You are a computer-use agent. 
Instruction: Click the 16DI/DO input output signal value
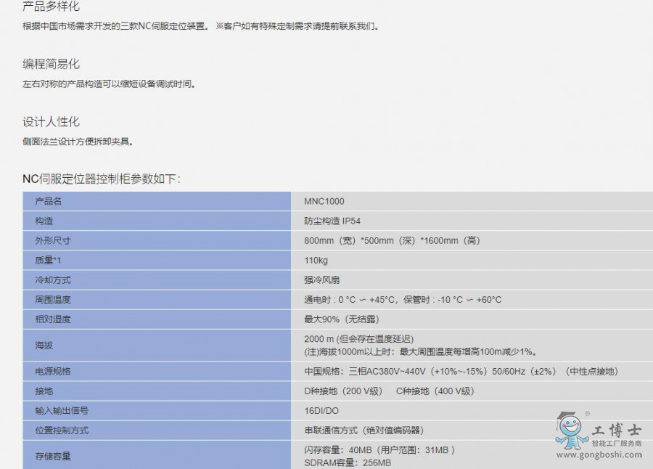[321, 410]
